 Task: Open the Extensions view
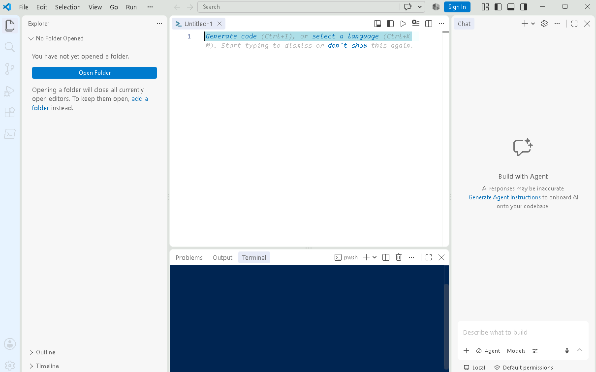(x=10, y=112)
